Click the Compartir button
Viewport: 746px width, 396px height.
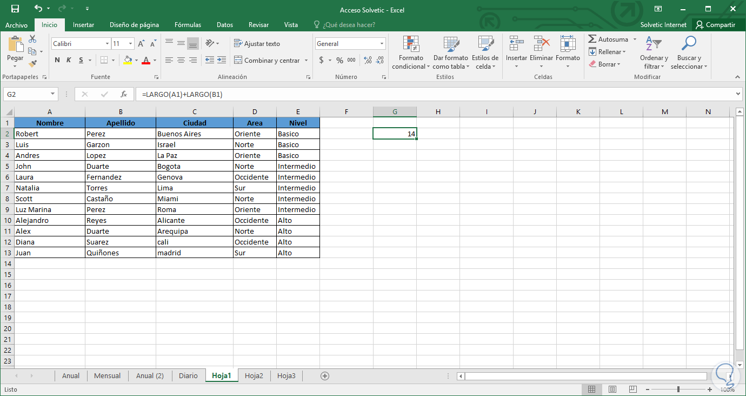[715, 25]
